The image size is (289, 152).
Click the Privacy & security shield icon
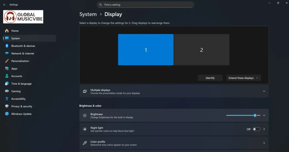7,106
